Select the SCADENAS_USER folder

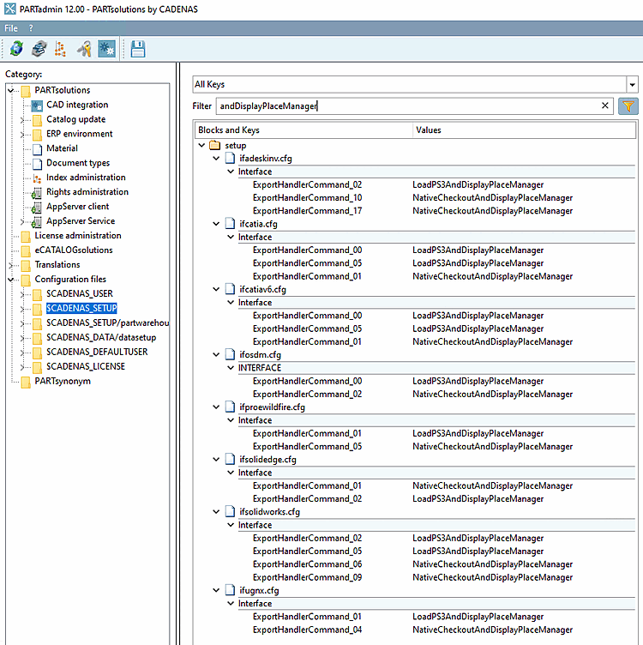tap(79, 293)
